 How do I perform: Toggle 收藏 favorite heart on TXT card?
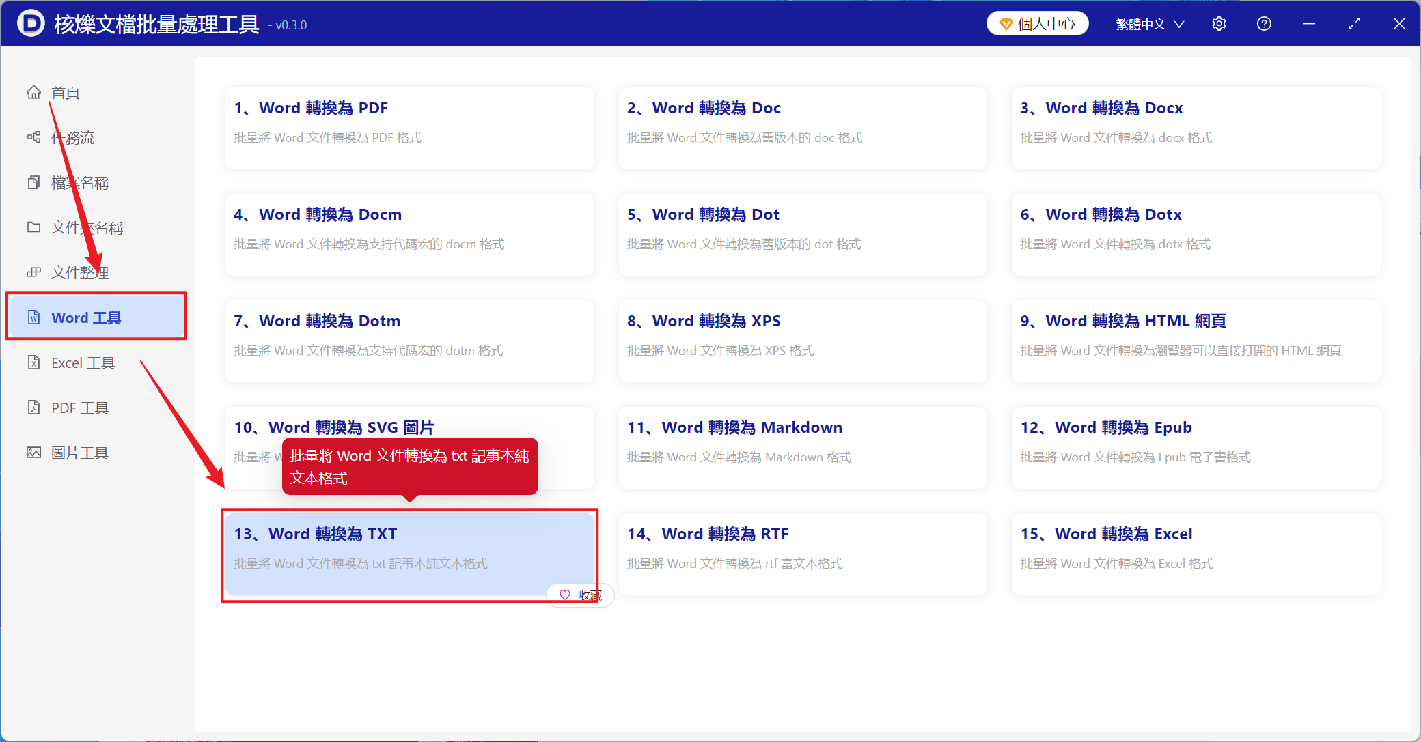tap(580, 595)
